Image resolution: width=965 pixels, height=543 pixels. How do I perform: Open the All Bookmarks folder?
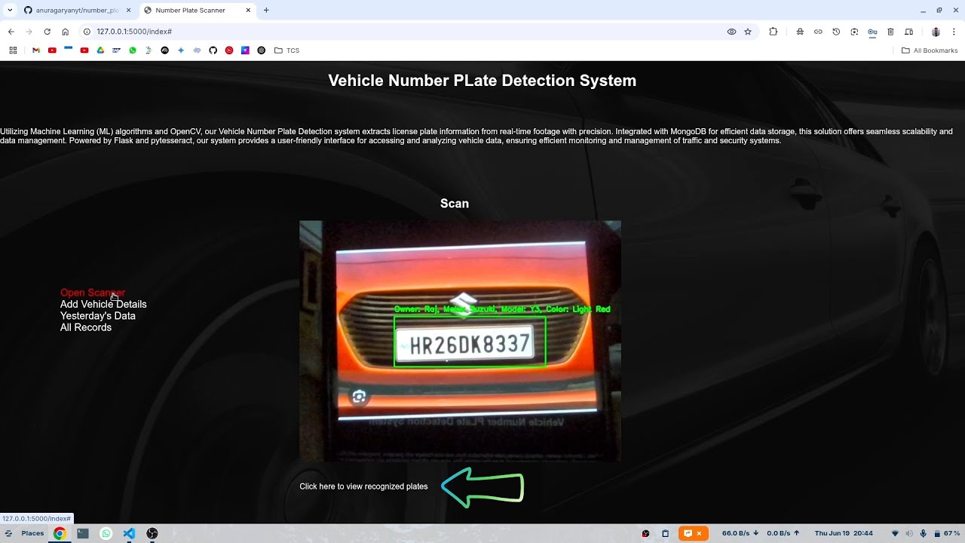point(930,51)
